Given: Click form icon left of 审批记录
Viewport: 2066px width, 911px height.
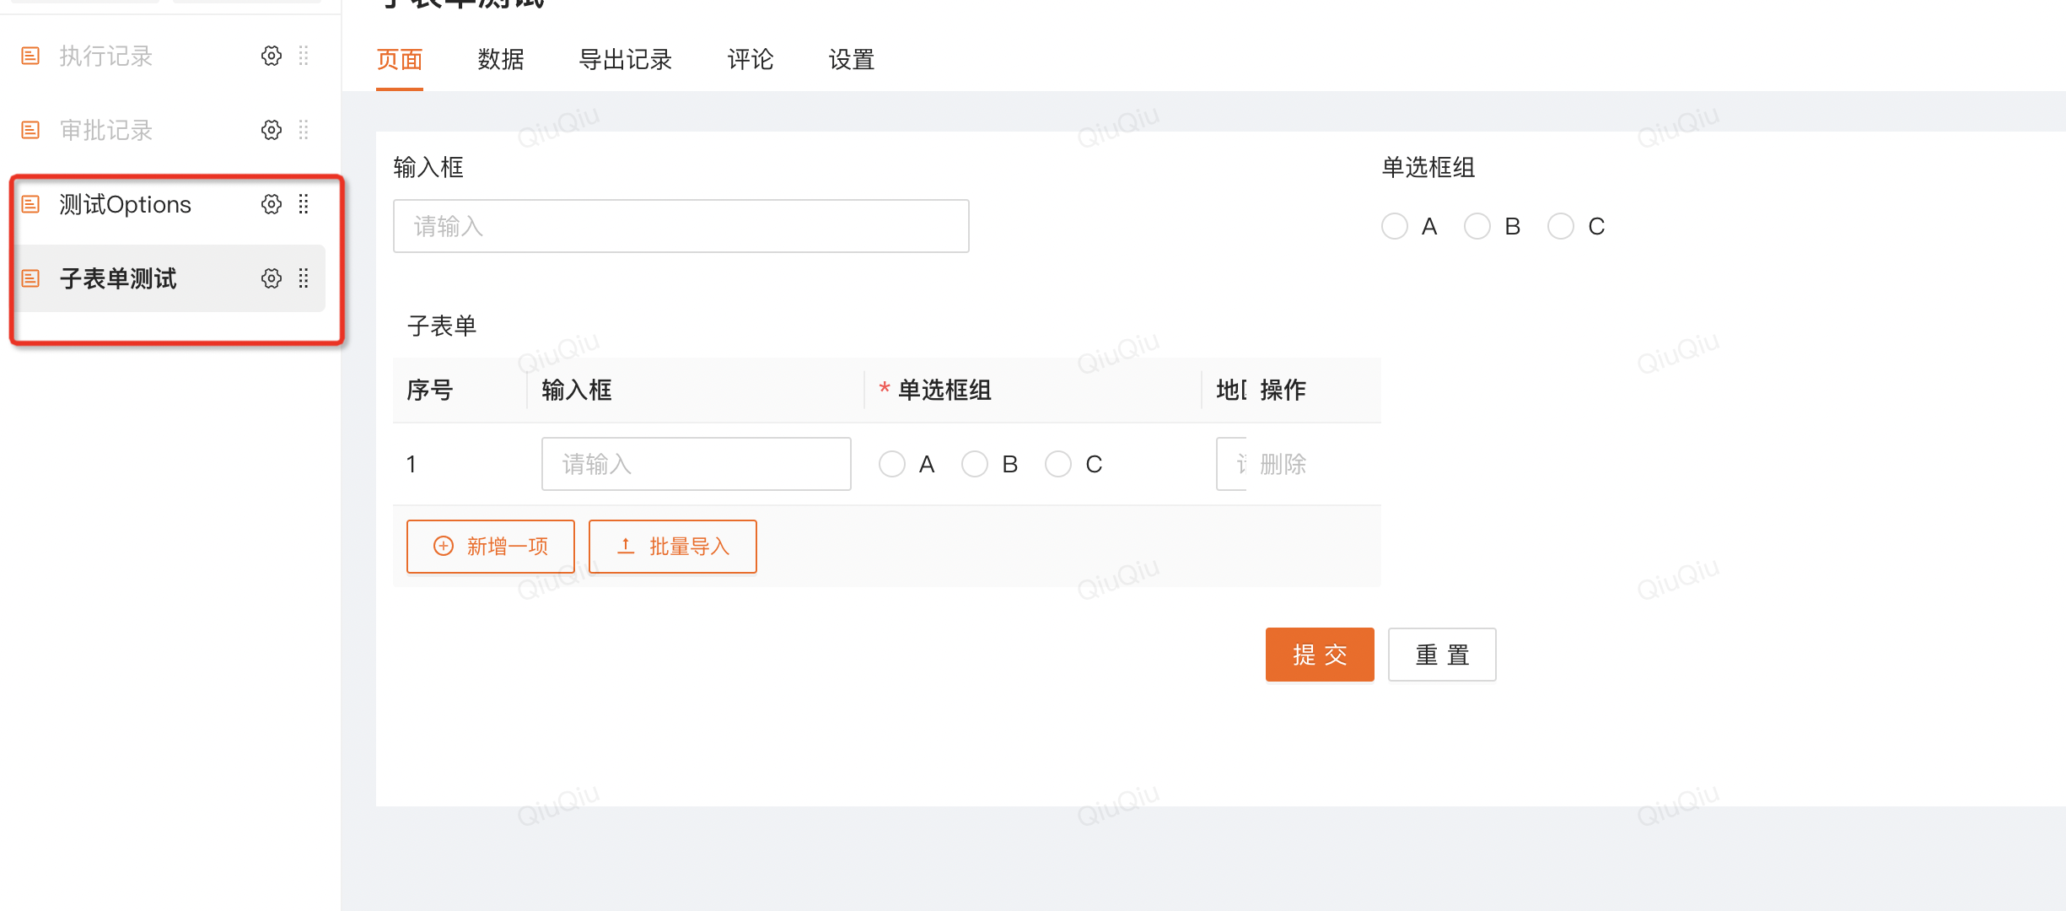Looking at the screenshot, I should point(30,130).
